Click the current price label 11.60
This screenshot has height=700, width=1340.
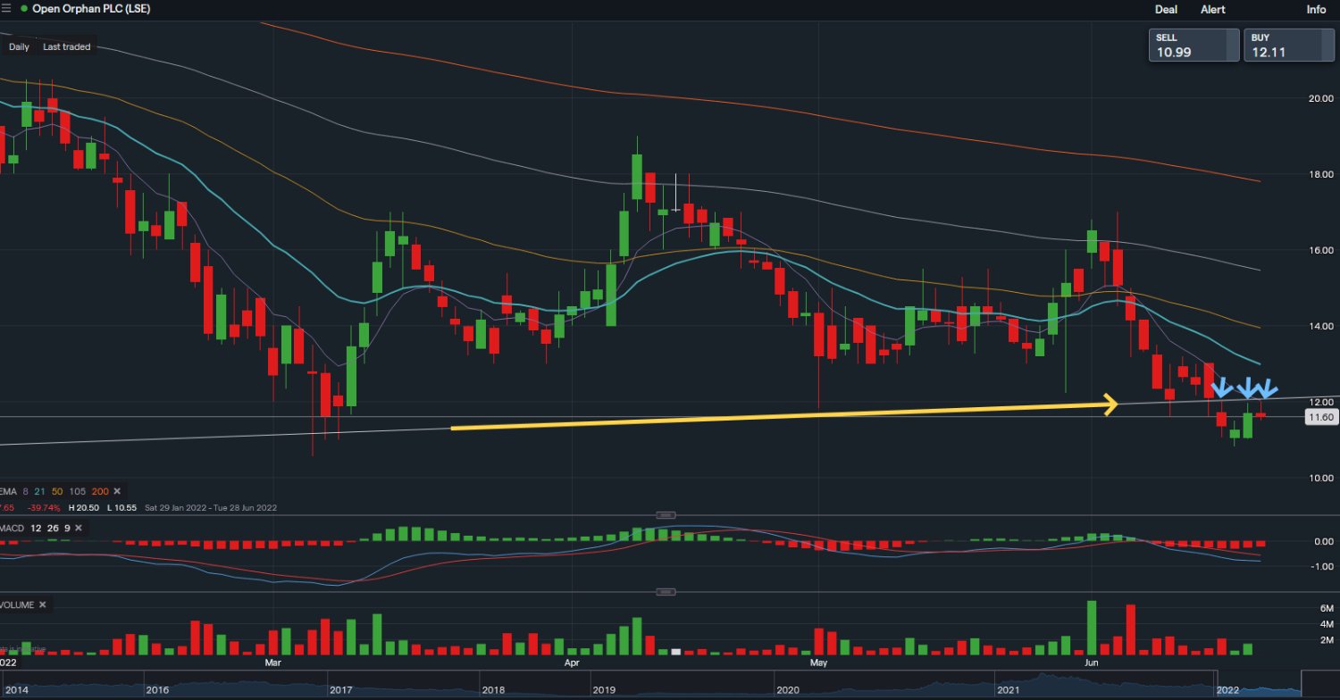(1320, 417)
